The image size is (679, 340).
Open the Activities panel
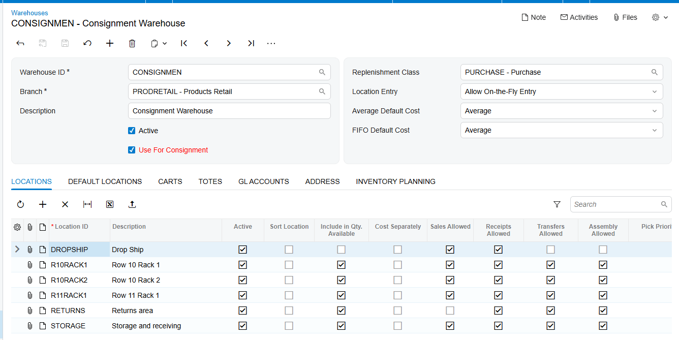coord(579,17)
